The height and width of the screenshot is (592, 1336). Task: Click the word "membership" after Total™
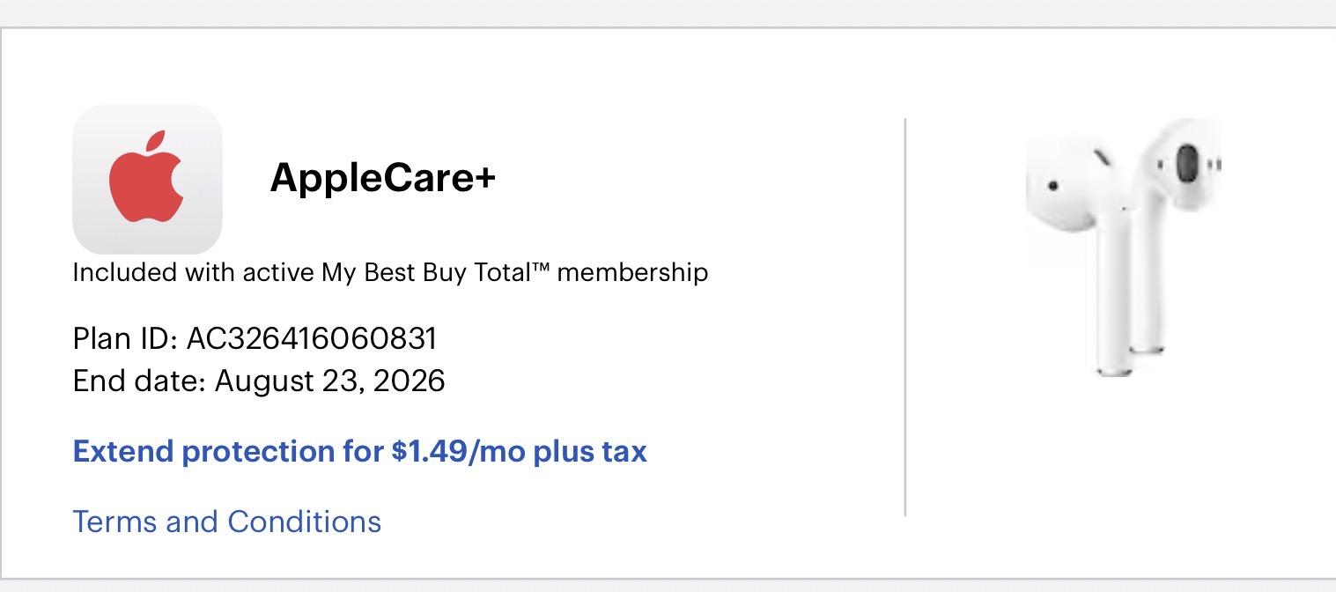[632, 272]
